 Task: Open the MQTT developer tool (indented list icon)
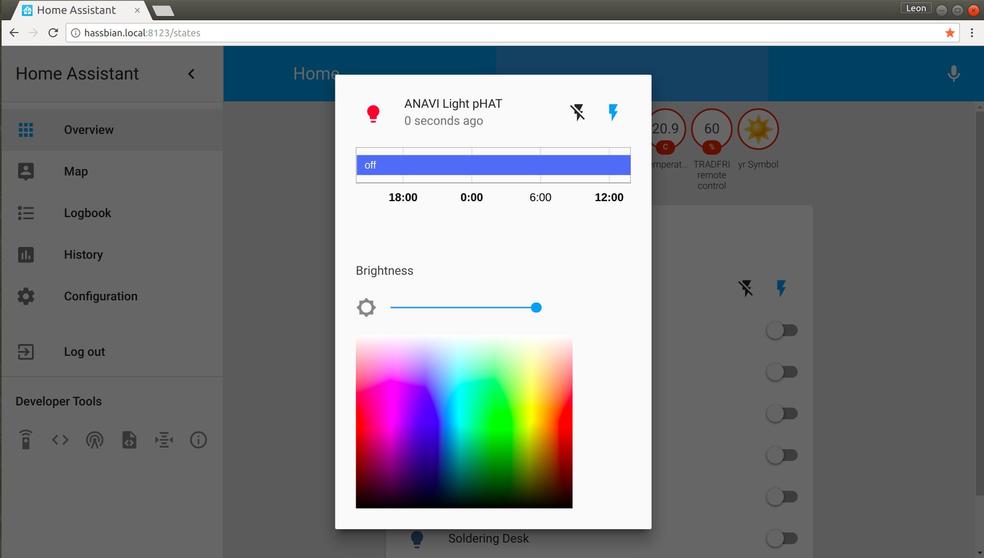164,440
